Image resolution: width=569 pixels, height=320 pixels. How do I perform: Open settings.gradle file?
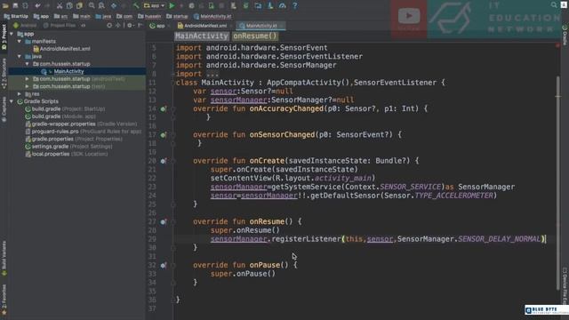coord(68,147)
